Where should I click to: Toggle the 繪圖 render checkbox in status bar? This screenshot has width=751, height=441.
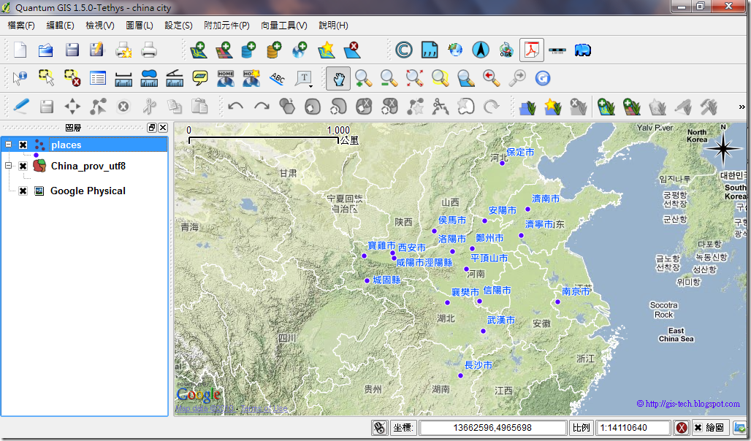coord(698,428)
